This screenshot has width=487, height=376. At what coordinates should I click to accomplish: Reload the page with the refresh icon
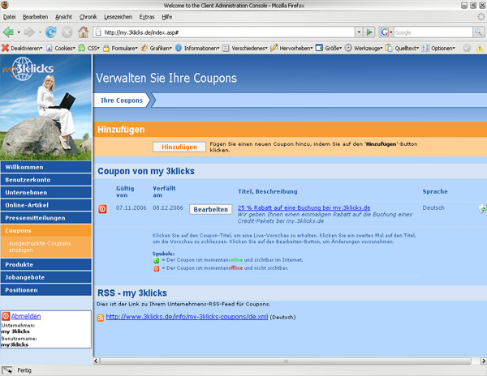[x=51, y=32]
